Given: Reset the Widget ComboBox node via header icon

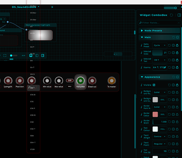Looking at the screenshot, I should pos(171,15).
